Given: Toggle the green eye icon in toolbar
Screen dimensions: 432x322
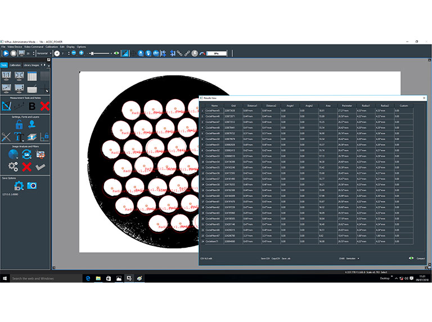Looking at the screenshot, I should coord(116,53).
